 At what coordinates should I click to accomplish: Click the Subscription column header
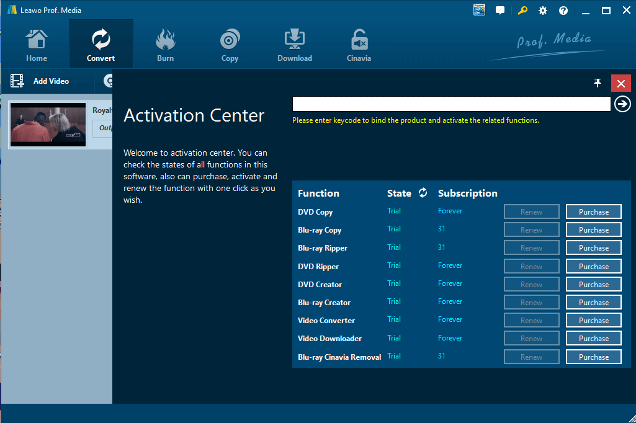[467, 194]
